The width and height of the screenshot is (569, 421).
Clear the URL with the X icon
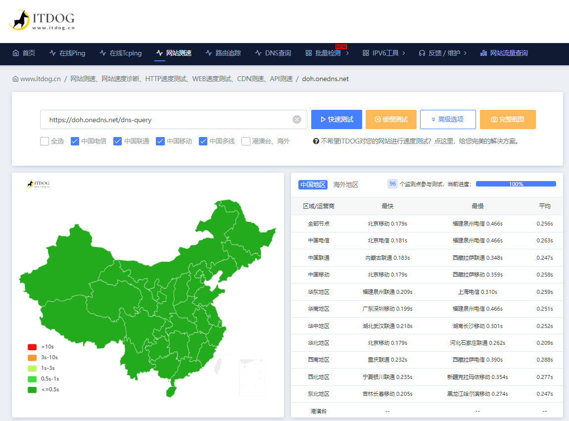tap(297, 119)
